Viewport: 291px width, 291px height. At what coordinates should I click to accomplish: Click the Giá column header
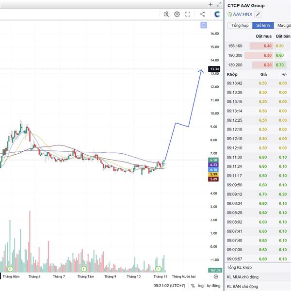263,74
